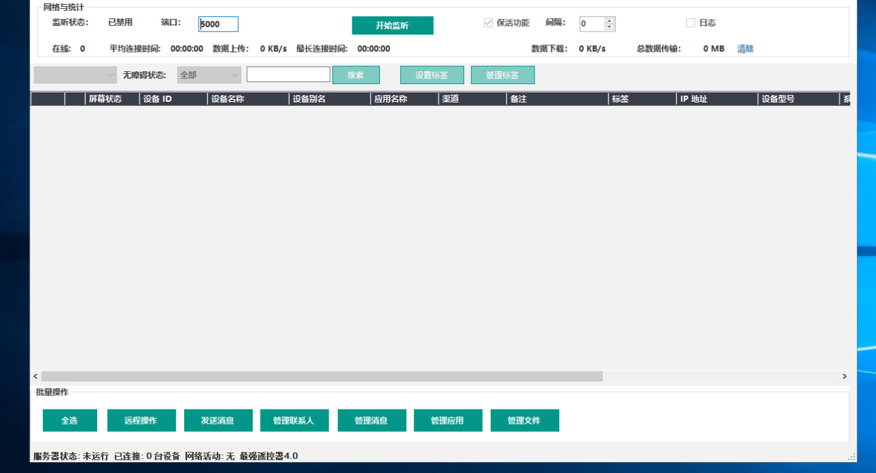Screen dimensions: 876x473
Task: Sort by the 设备 ID column header
Action: [x=173, y=99]
